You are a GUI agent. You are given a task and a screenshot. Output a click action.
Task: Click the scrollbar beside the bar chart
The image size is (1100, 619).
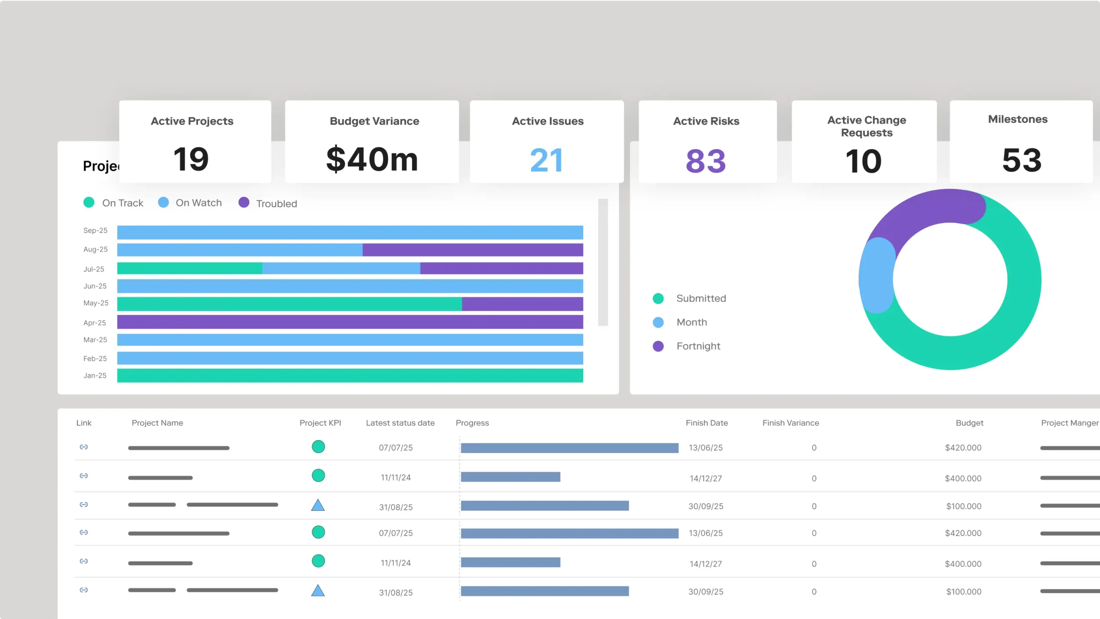click(603, 262)
